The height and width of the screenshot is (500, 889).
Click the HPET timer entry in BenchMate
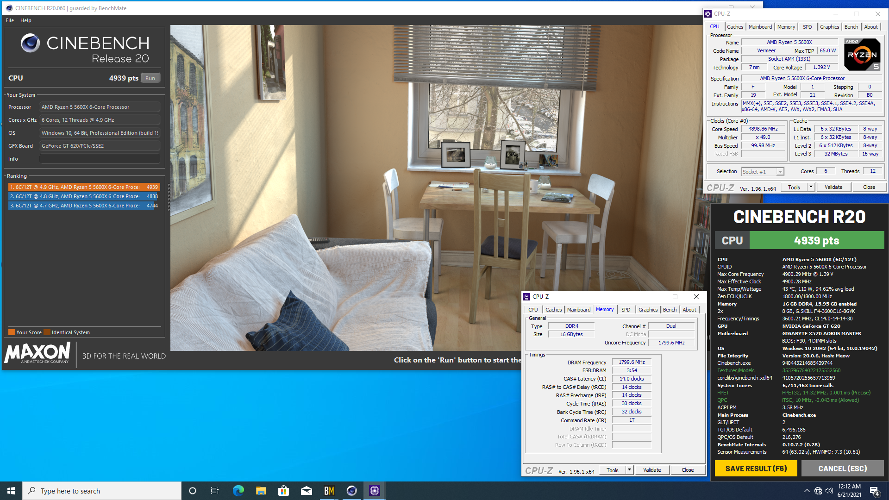794,393
